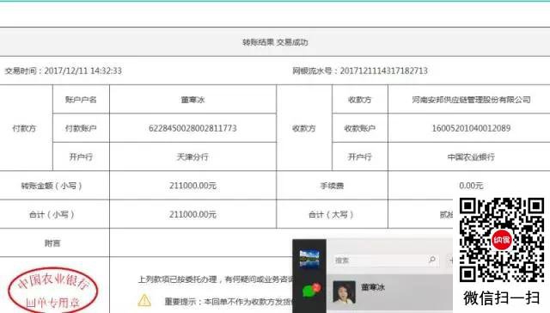Screen dimensions: 550x313
Task: Open the 董寒冰 chat in WeChat list
Action: (x=389, y=292)
